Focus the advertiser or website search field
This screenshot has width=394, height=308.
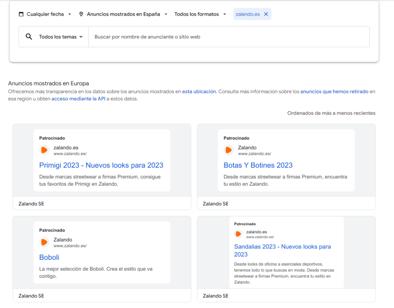click(x=229, y=37)
